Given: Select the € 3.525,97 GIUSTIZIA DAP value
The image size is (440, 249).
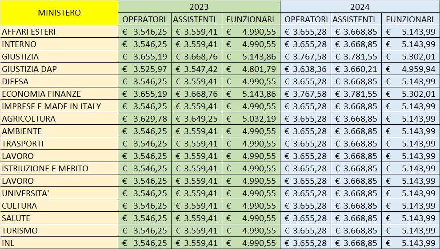Looking at the screenshot, I should 144,69.
